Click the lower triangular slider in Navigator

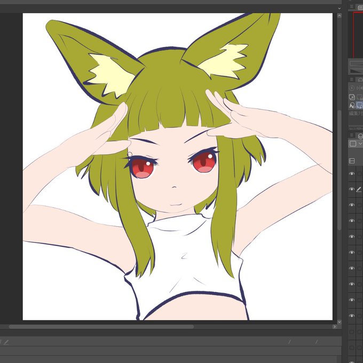pyautogui.click(x=356, y=71)
